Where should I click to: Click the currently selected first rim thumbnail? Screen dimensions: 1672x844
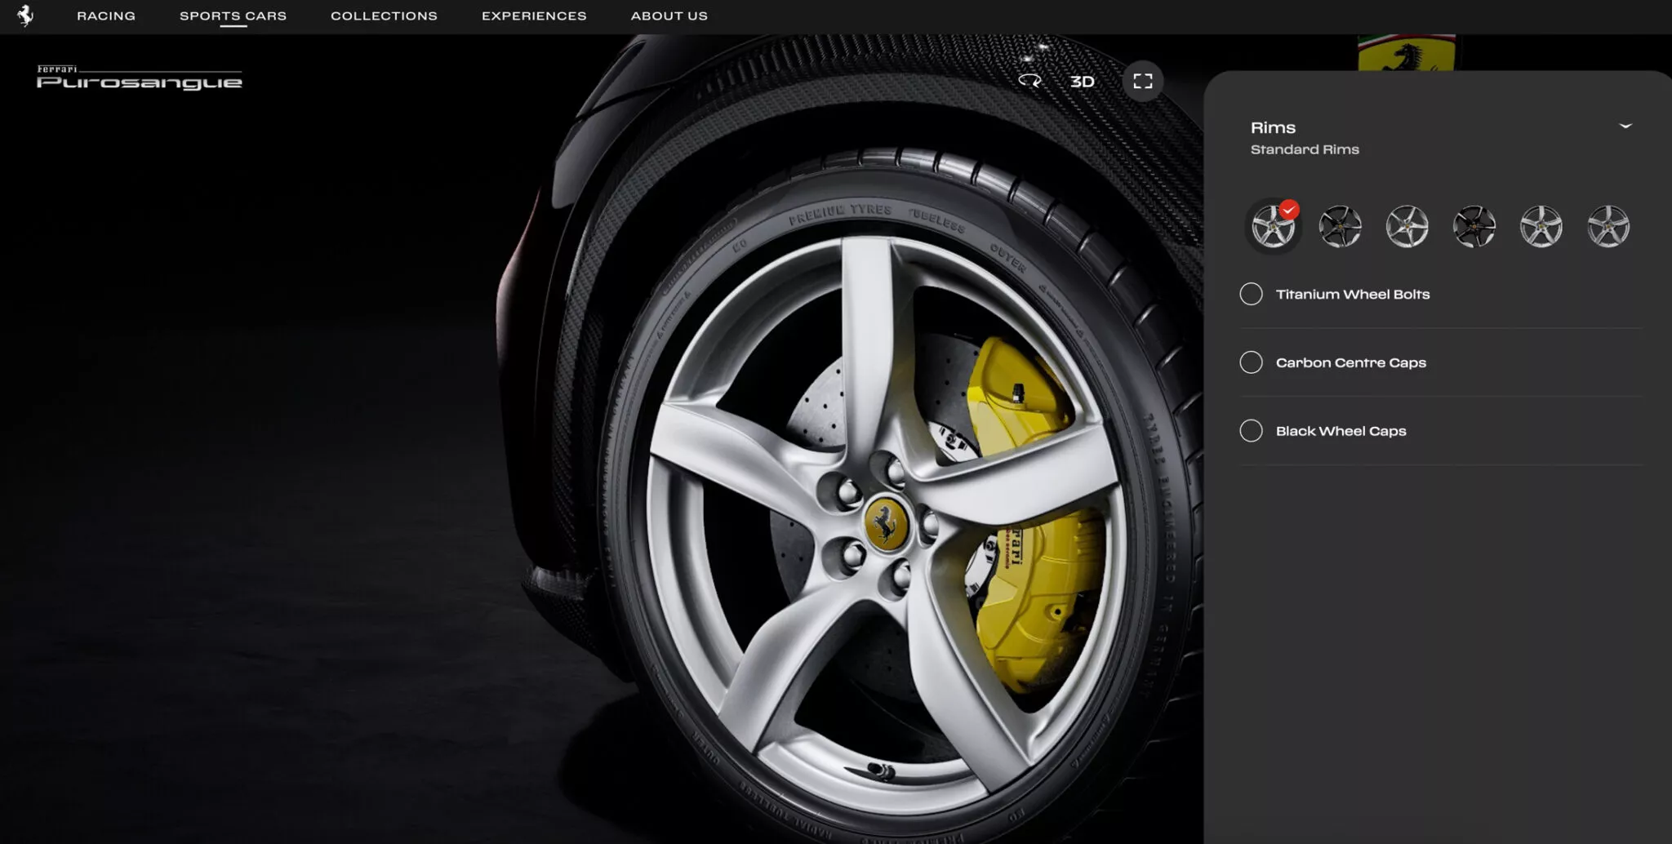[x=1273, y=226]
